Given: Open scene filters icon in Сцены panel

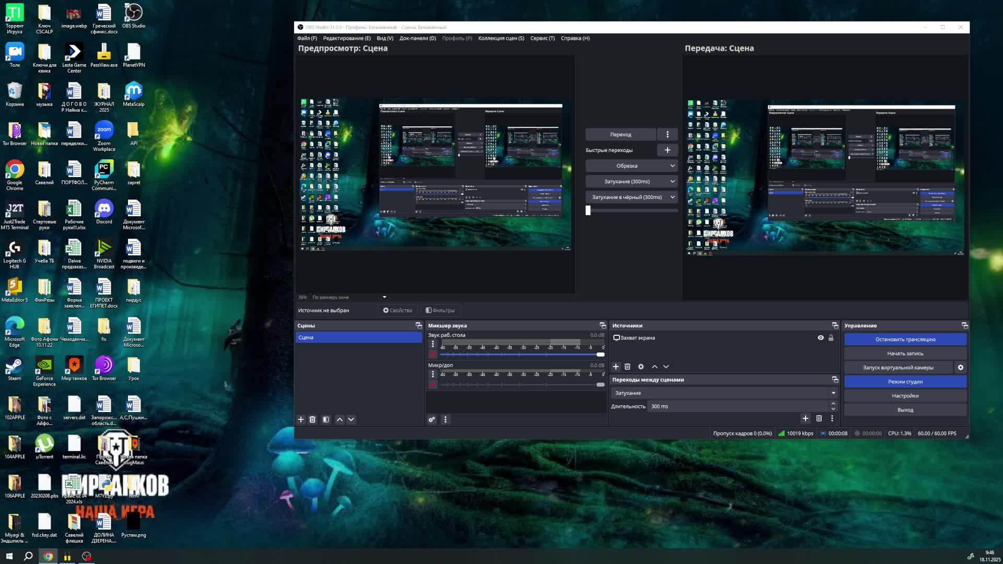Looking at the screenshot, I should pyautogui.click(x=326, y=419).
